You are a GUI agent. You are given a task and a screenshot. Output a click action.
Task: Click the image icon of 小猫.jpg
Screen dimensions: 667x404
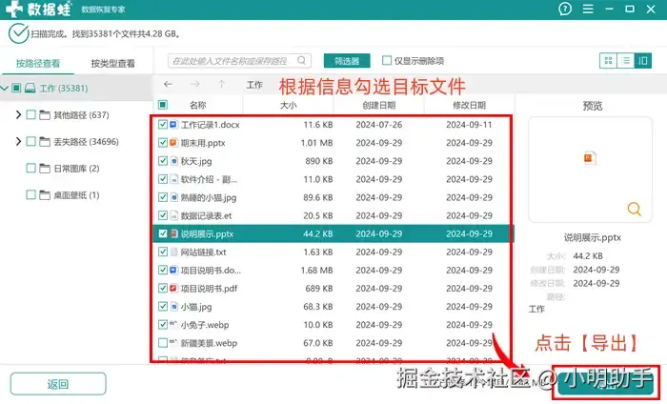[x=173, y=307]
